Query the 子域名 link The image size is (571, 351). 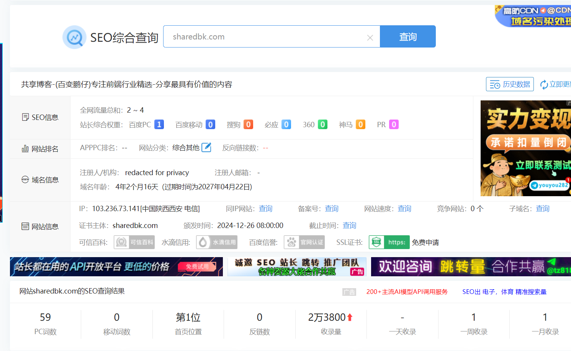[542, 208]
